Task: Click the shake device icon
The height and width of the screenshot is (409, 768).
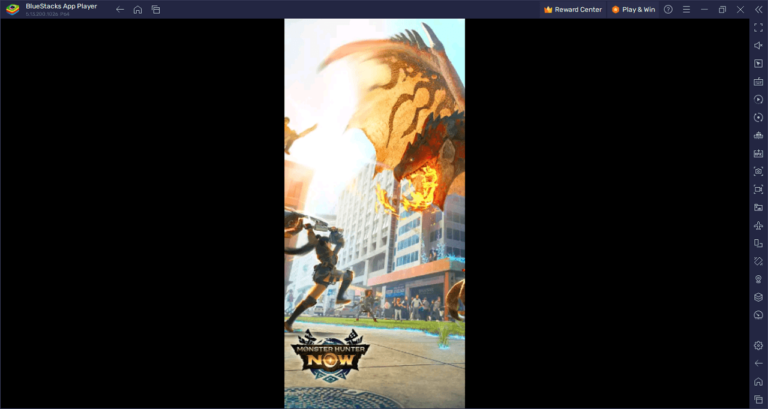Action: (x=758, y=261)
